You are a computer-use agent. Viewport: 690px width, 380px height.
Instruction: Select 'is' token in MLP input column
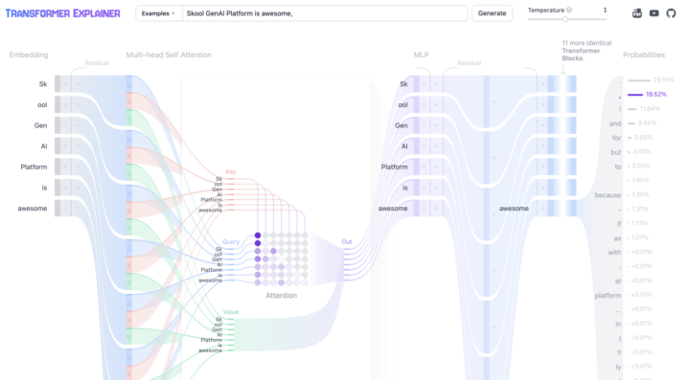coord(404,188)
